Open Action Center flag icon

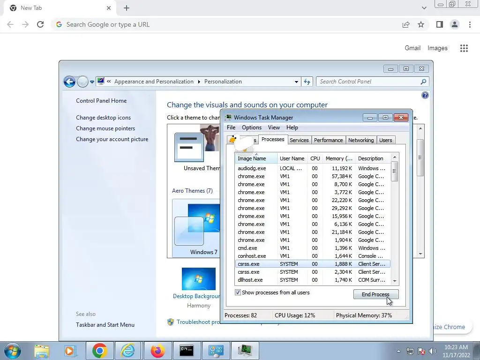click(421, 351)
